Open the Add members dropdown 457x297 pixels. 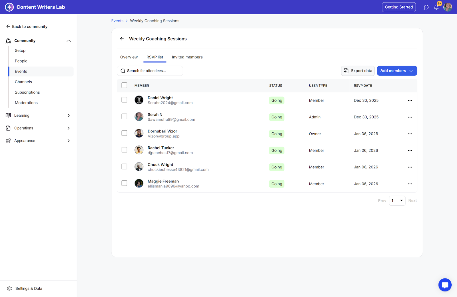(x=397, y=71)
